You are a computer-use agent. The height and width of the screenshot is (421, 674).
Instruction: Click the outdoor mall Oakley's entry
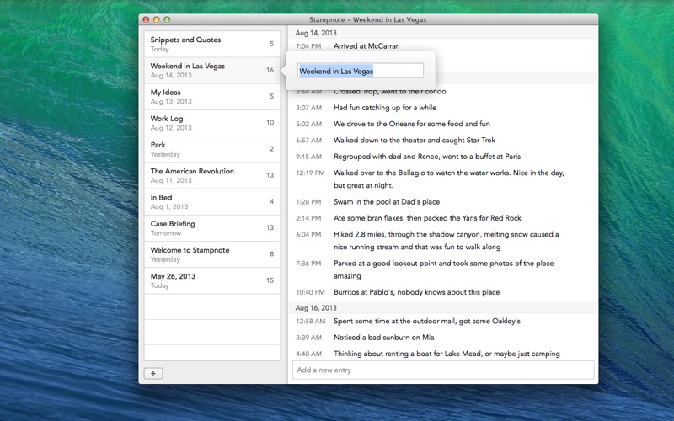[427, 321]
